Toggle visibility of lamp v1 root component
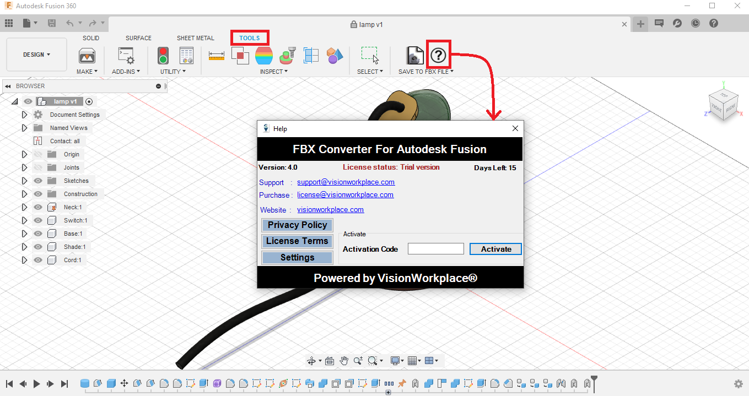Image resolution: width=749 pixels, height=396 pixels. pyautogui.click(x=28, y=101)
